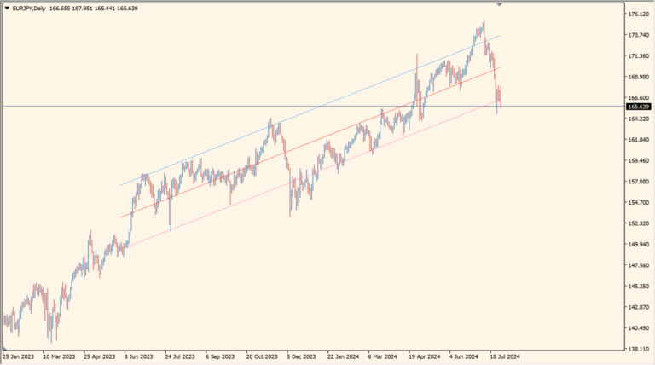
Task: Click the 145.250 price scale value
Action: coord(639,286)
